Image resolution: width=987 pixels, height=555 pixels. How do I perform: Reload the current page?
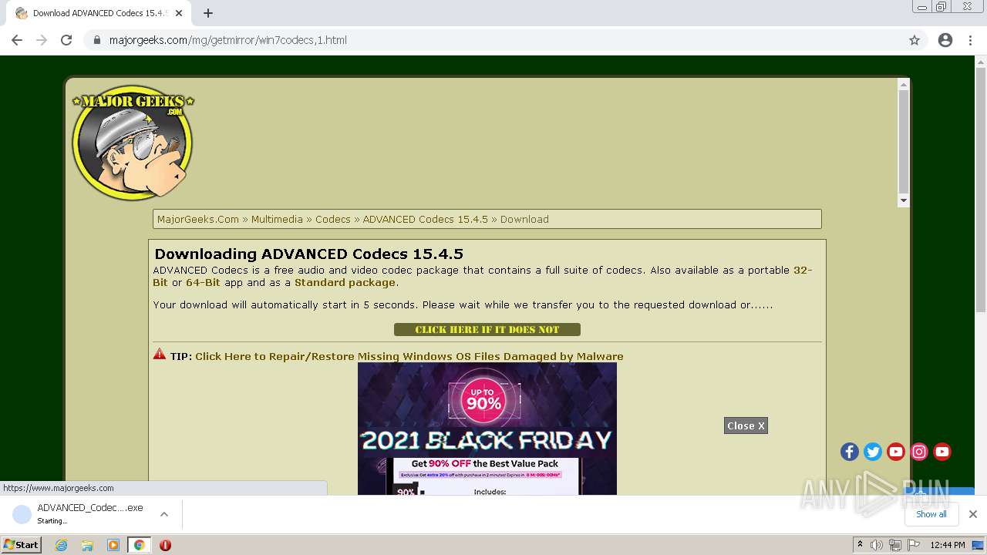(x=66, y=40)
